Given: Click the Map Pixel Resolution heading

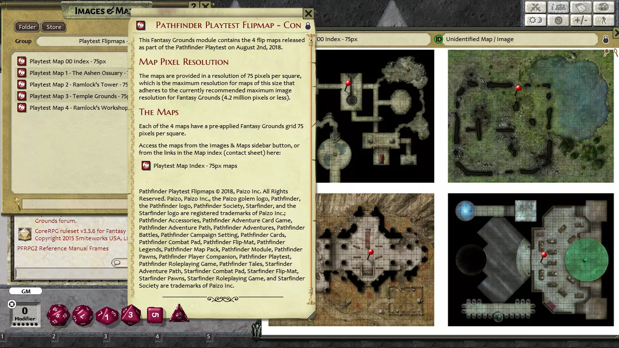Looking at the screenshot, I should (x=184, y=62).
